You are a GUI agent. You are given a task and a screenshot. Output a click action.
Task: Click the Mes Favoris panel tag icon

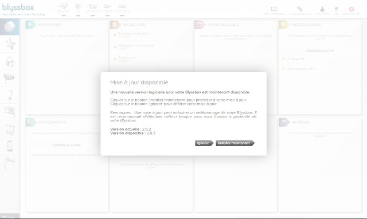coord(30,25)
